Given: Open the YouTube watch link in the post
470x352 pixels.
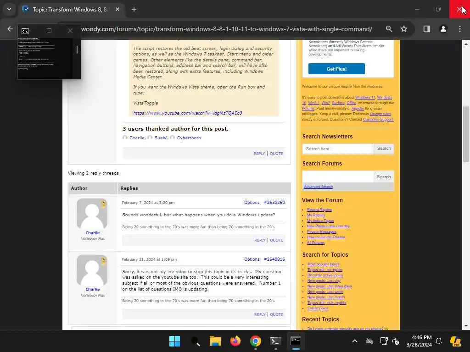Looking at the screenshot, I should 188,113.
